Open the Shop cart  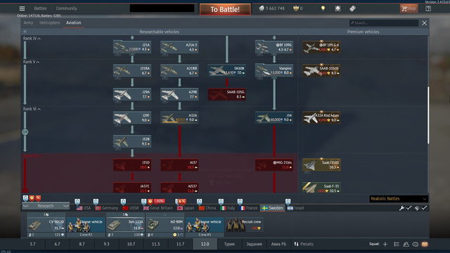409,8
